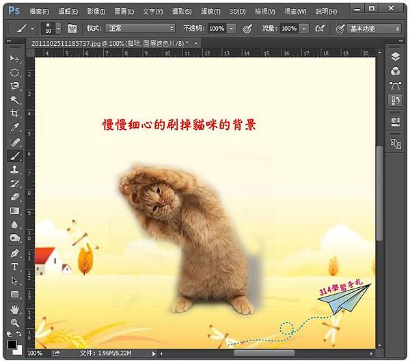Screen dimensions: 410x363
Task: Select the Zoom tool
Action: click(x=14, y=323)
